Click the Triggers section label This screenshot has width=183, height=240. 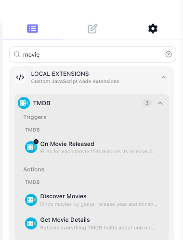[x=35, y=117]
